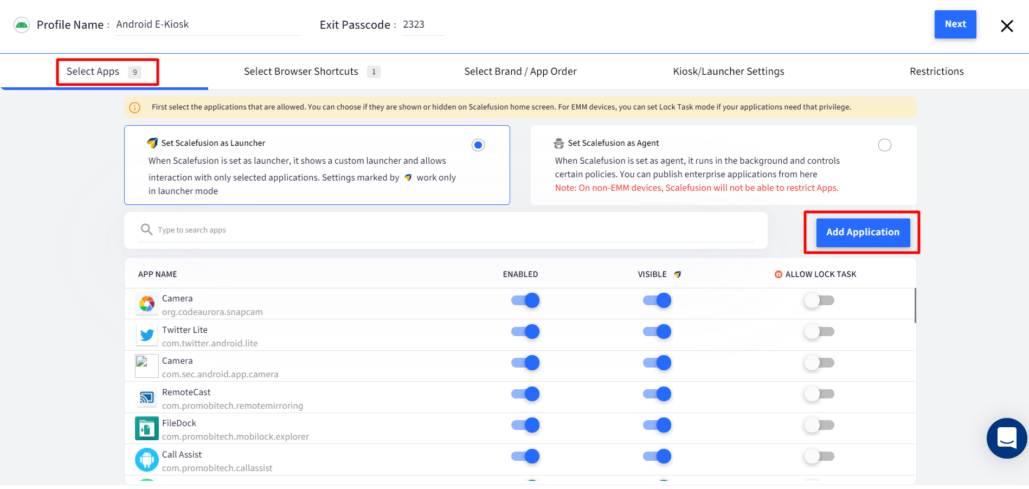Viewport: 1029px width, 489px height.
Task: Click the FileDock app icon
Action: tap(146, 429)
